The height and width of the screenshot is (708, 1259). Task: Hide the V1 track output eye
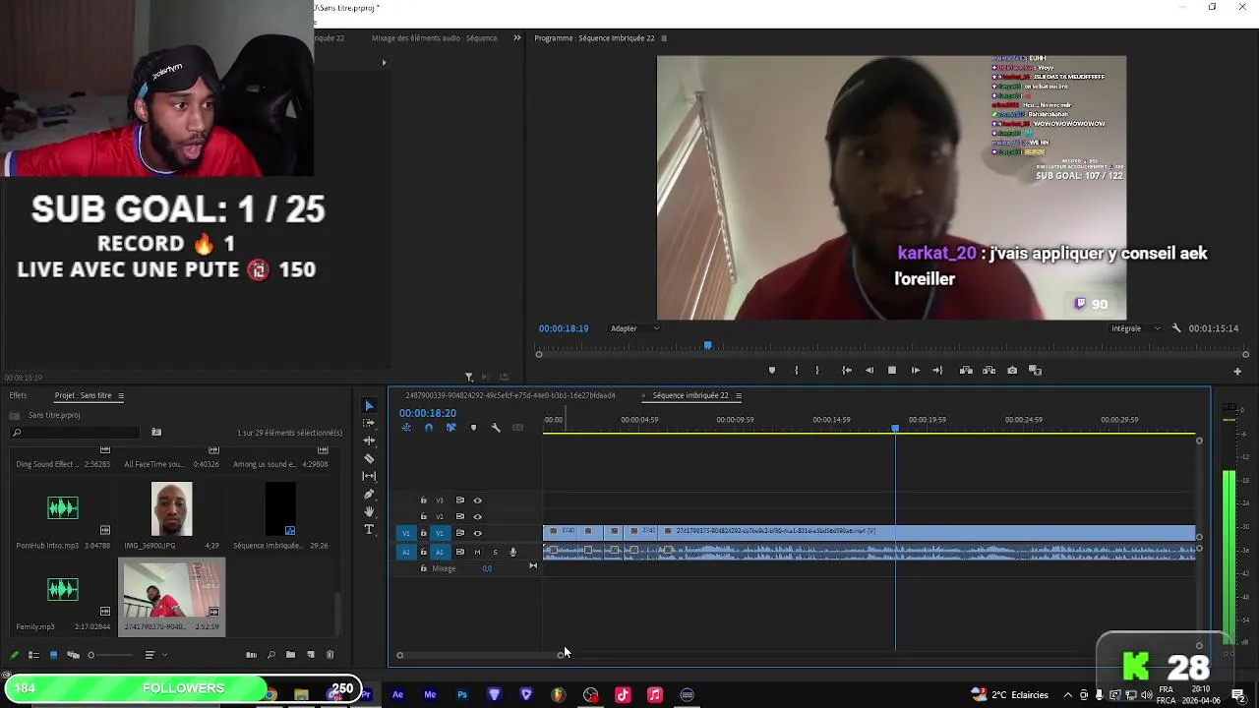click(x=478, y=533)
